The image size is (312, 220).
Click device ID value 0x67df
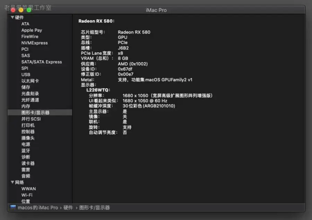[x=125, y=69]
